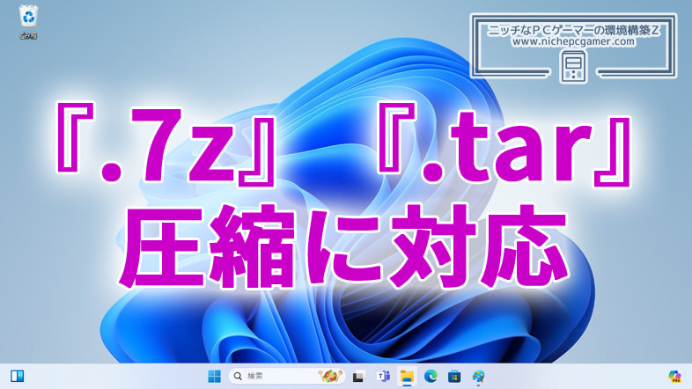
Task: Click the search highlight image in the search box
Action: pyautogui.click(x=330, y=376)
